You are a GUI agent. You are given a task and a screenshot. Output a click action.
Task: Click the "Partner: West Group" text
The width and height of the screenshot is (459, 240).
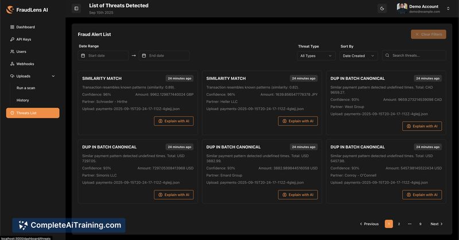[347, 107]
